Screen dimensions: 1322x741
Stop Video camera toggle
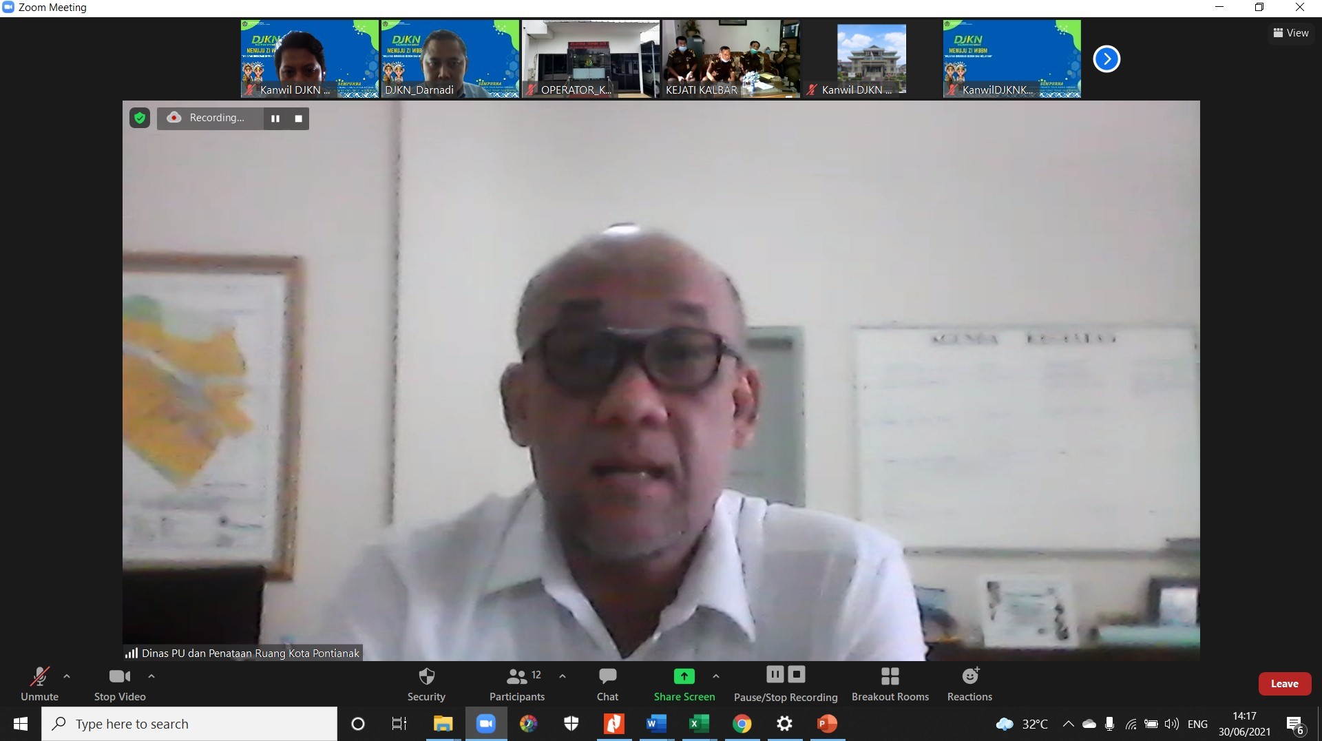pyautogui.click(x=120, y=684)
